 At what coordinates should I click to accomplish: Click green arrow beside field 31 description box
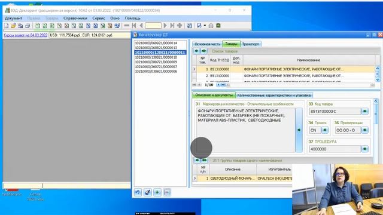(299, 130)
